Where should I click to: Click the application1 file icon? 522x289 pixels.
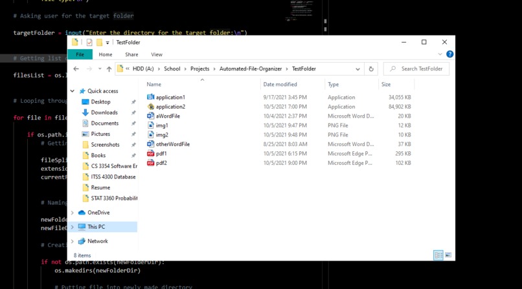coord(150,97)
